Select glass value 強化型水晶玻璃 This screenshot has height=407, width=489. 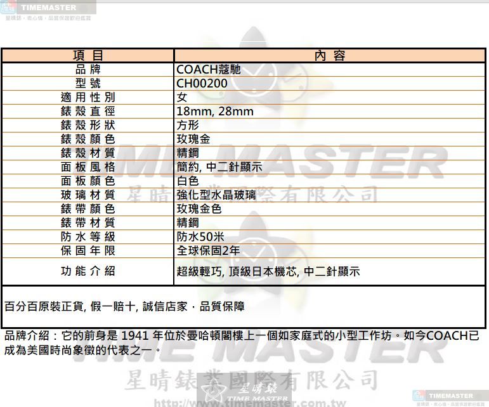216,195
